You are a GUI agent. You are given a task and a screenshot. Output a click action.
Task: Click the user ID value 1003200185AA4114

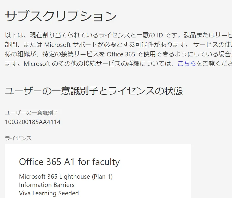click(x=33, y=122)
